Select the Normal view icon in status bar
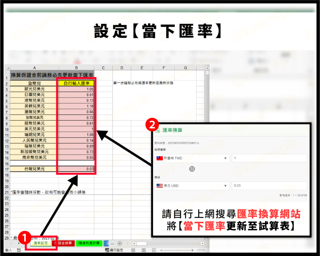This screenshot has width=320, height=256. click(x=133, y=250)
